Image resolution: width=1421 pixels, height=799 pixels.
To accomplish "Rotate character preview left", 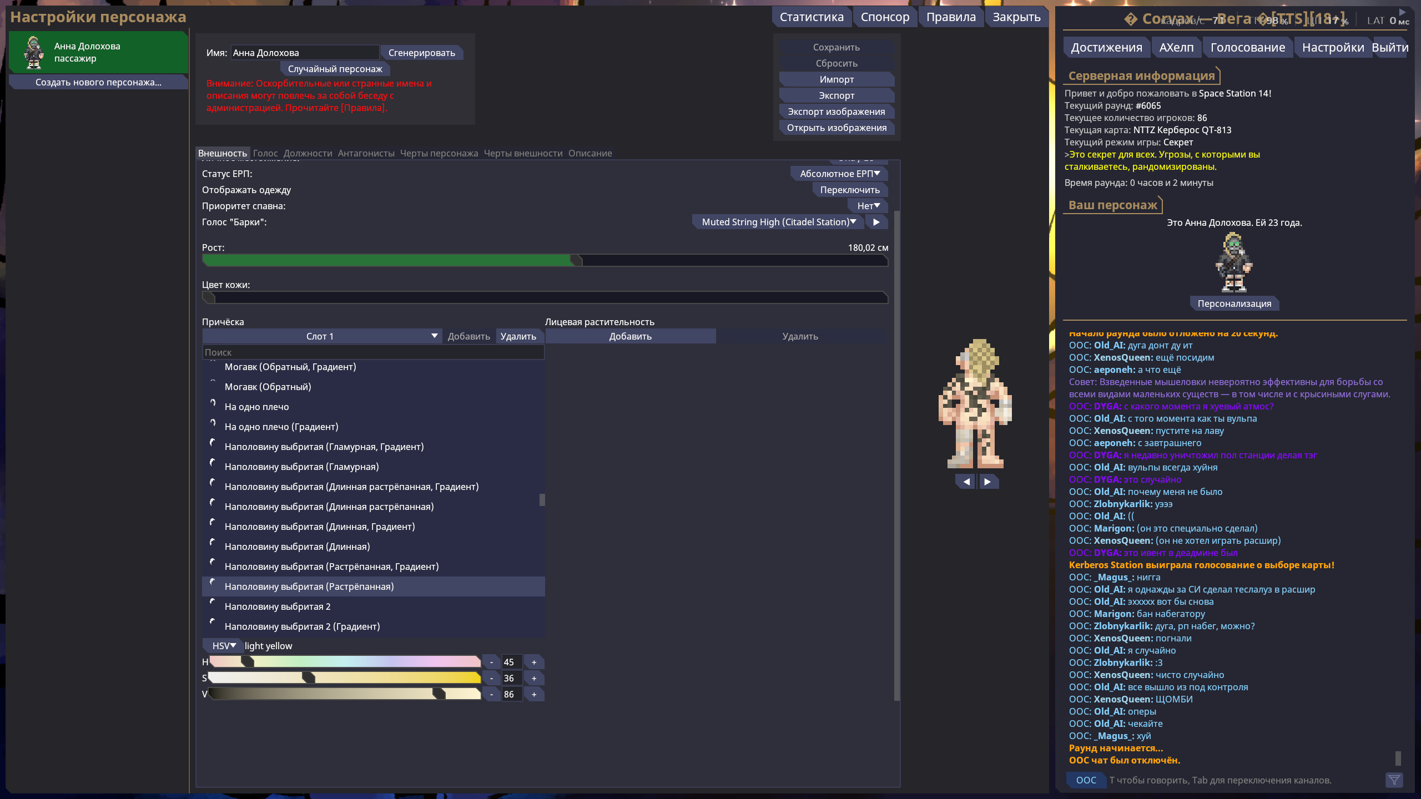I will (x=966, y=482).
